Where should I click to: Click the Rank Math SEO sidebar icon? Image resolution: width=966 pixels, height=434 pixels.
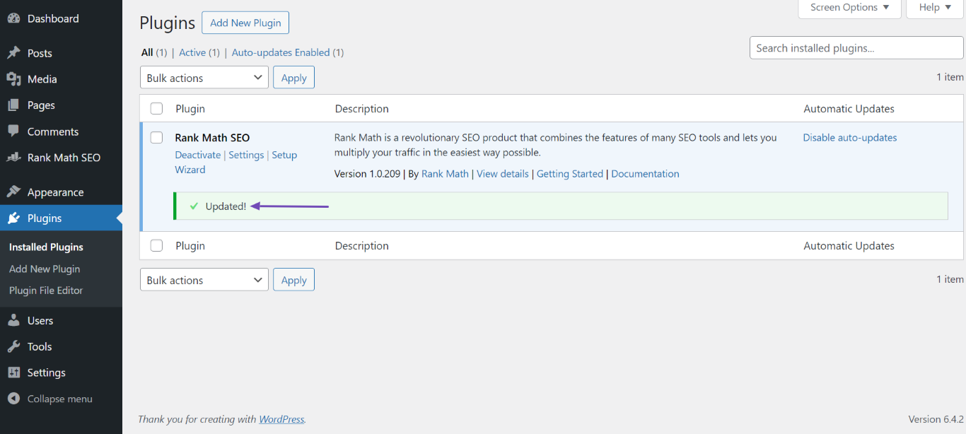pyautogui.click(x=13, y=158)
